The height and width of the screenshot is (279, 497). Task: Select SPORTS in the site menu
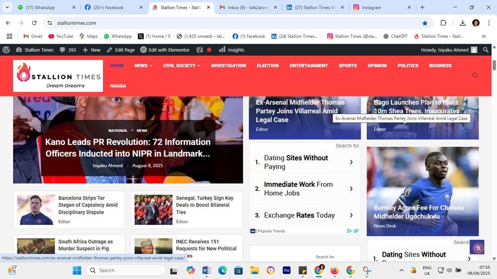(x=348, y=65)
